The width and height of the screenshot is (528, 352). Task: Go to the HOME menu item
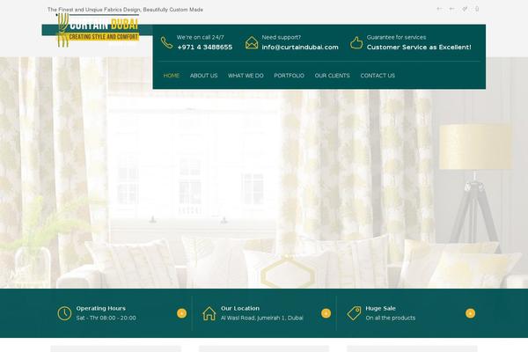tap(171, 76)
